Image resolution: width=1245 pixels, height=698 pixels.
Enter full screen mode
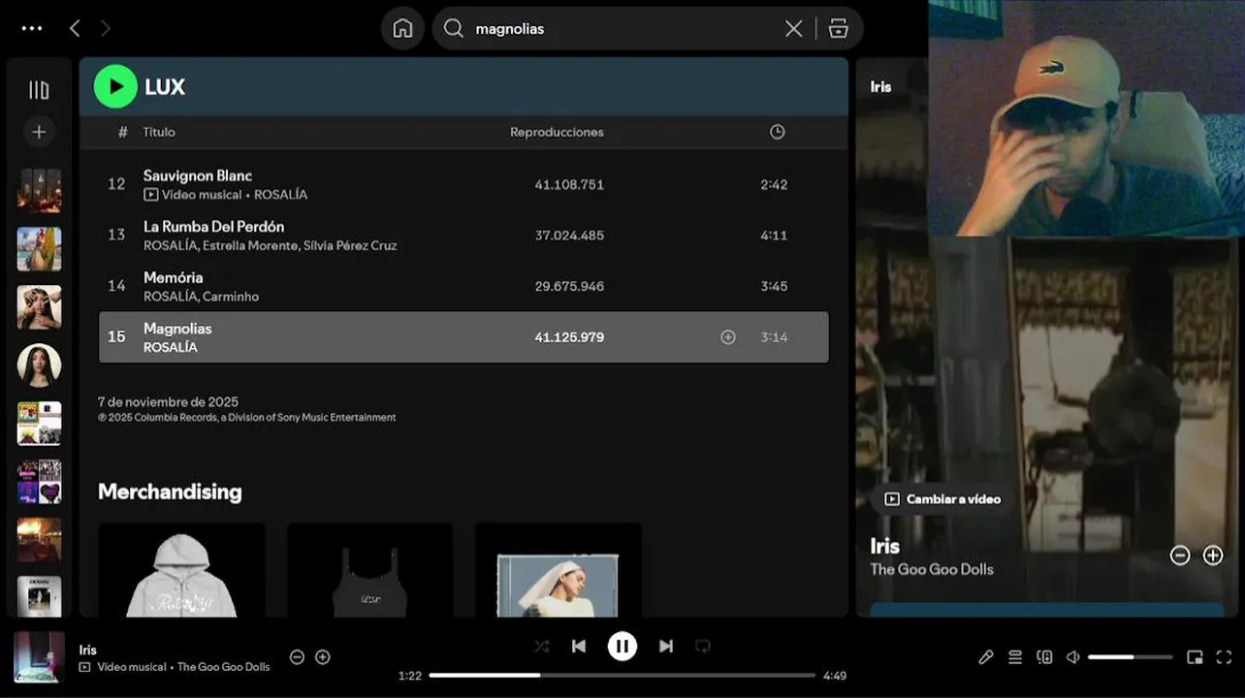pos(1224,657)
